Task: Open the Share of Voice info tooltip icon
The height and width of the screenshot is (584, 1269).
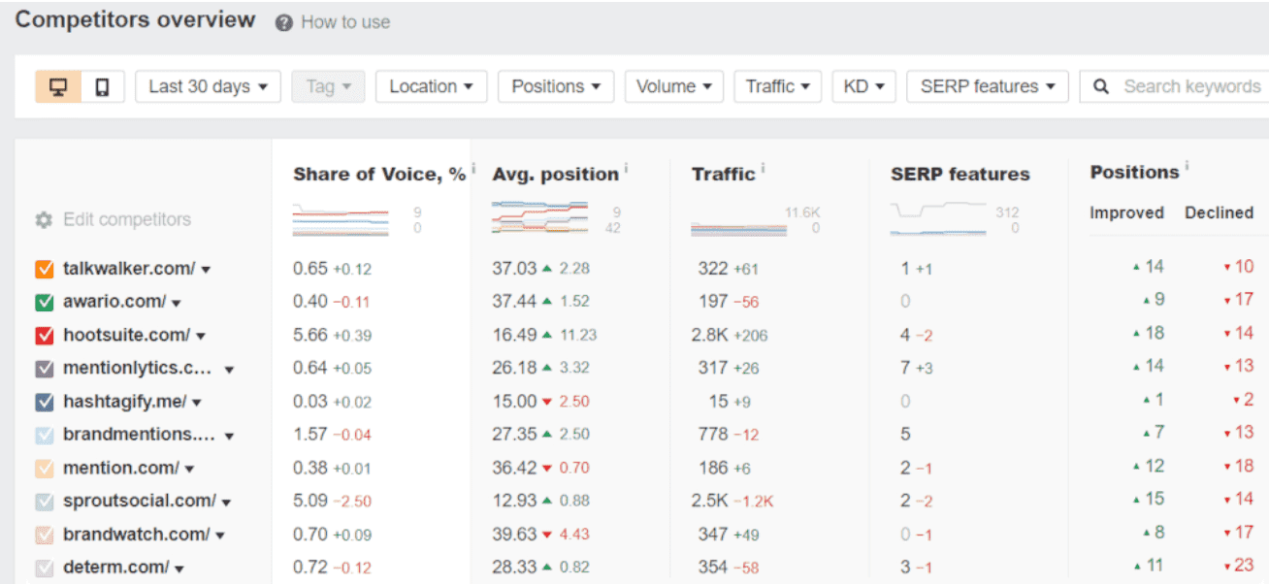Action: point(472,166)
